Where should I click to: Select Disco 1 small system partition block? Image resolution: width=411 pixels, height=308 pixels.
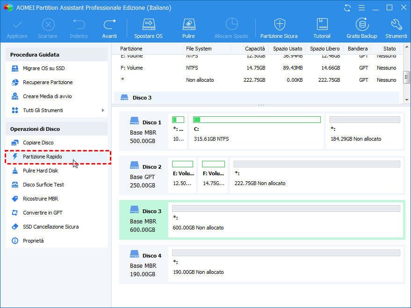178,131
